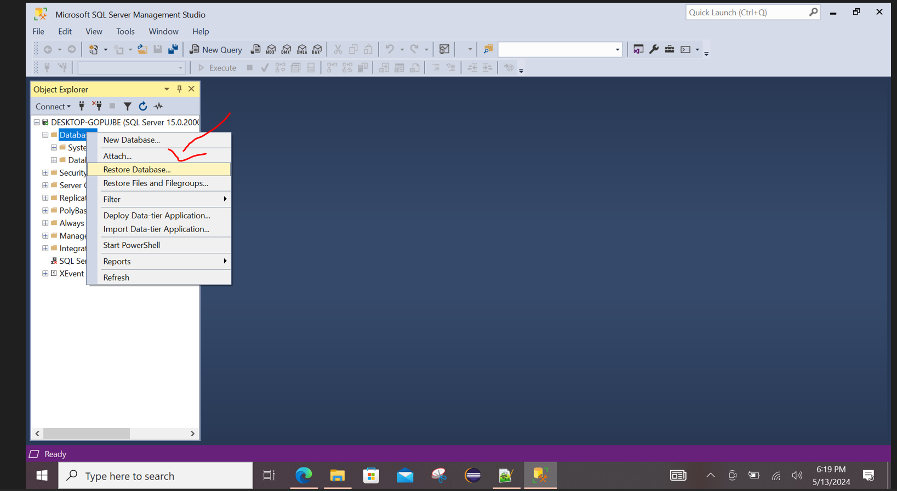Screen dimensions: 897x491
Task: Click the New Project icon
Action: (94, 49)
